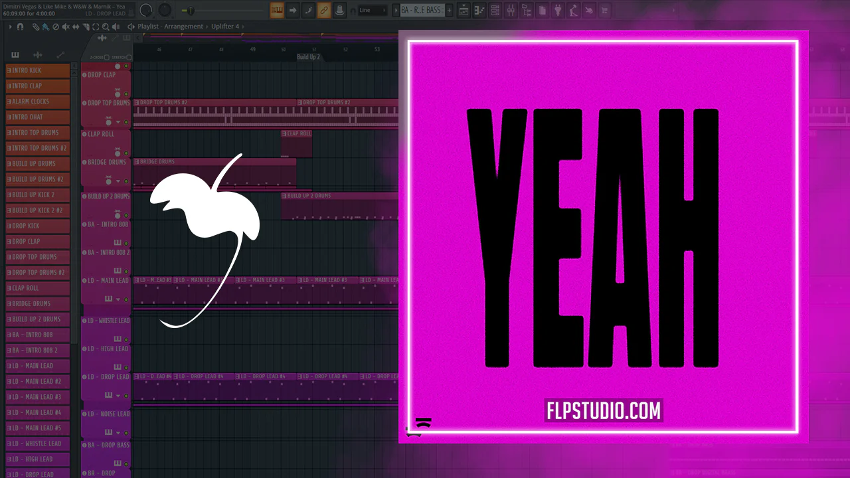The image size is (850, 478).
Task: Select LD - MAIN LEAD #4 pattern
Action: click(x=38, y=412)
